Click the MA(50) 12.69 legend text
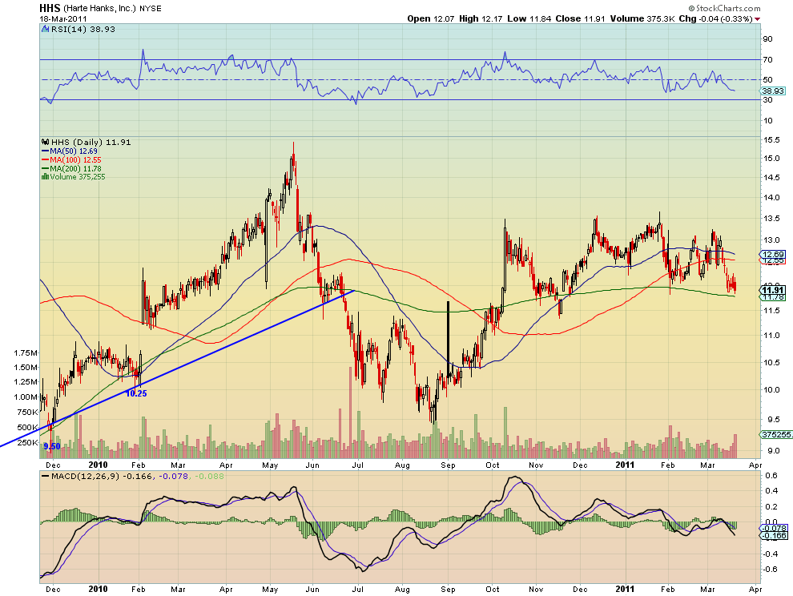The image size is (793, 596). click(x=74, y=151)
